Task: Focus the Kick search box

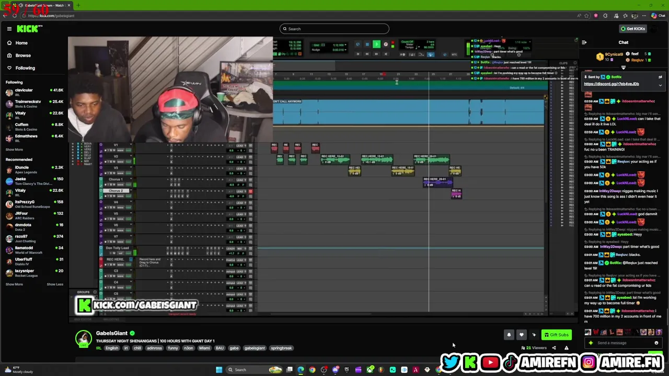Action: pos(334,29)
